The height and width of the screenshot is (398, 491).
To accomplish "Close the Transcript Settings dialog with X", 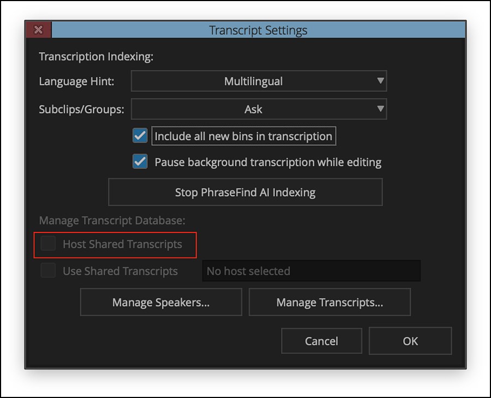I will 38,30.
